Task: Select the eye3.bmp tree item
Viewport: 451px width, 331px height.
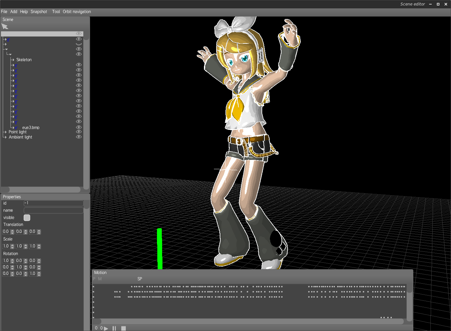Action: [31, 128]
